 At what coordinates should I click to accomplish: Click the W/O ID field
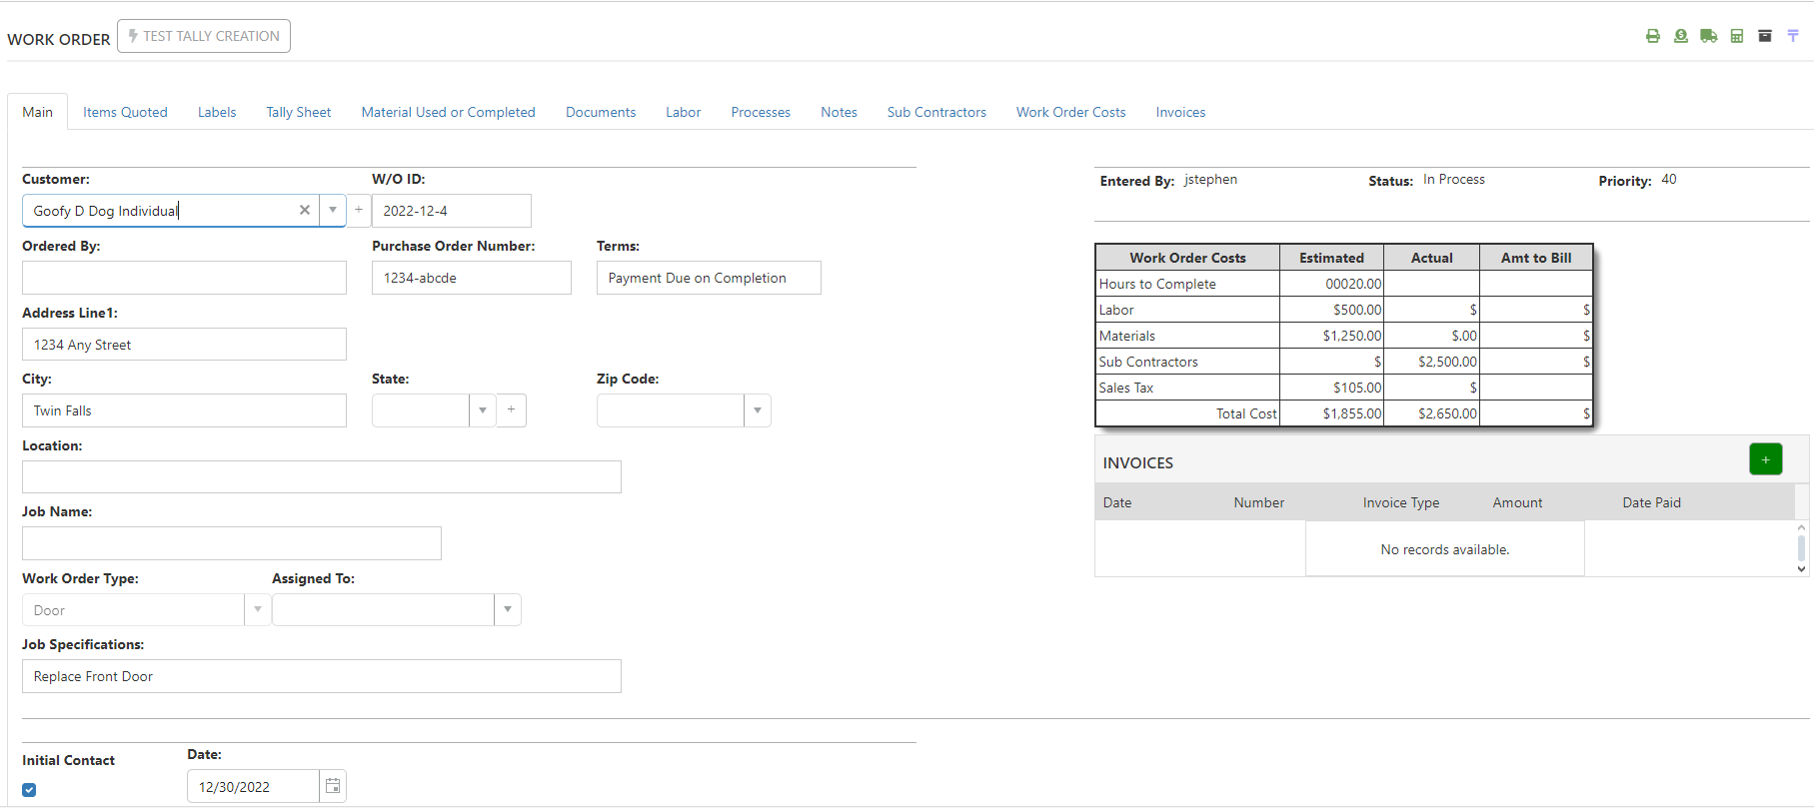(452, 211)
